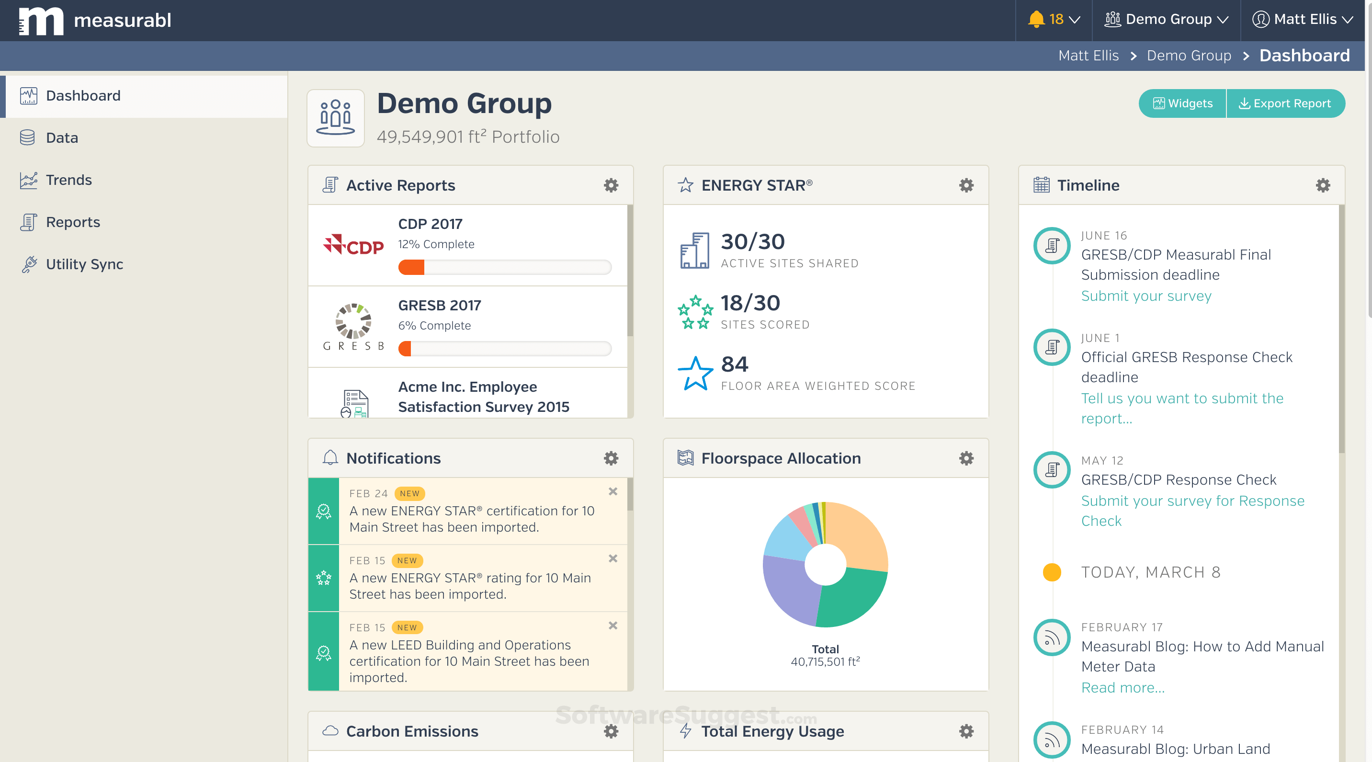
Task: Open settings for the Active Reports widget
Action: 611,185
